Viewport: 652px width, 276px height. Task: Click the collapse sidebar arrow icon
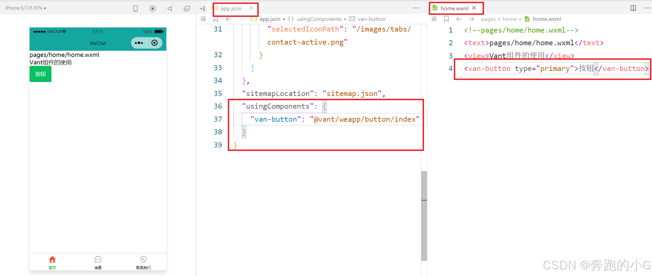(x=202, y=9)
